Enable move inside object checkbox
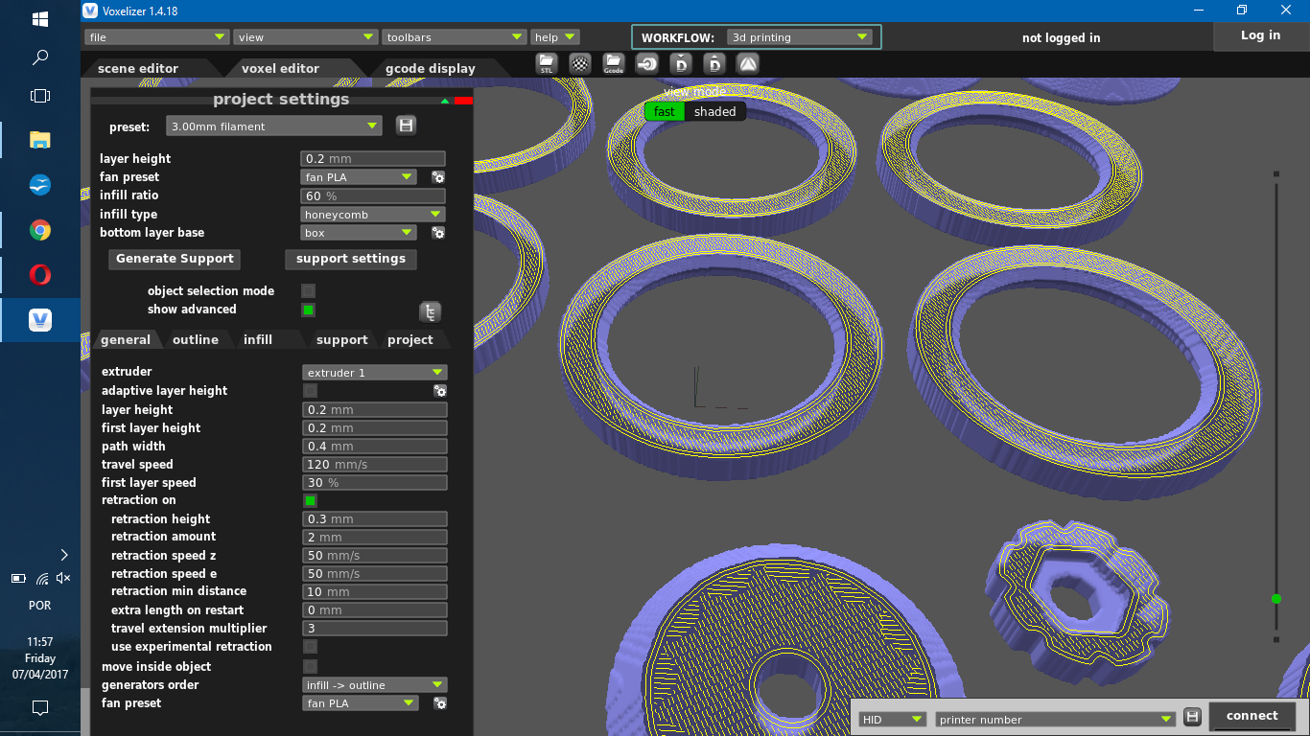The width and height of the screenshot is (1310, 736). coord(310,666)
